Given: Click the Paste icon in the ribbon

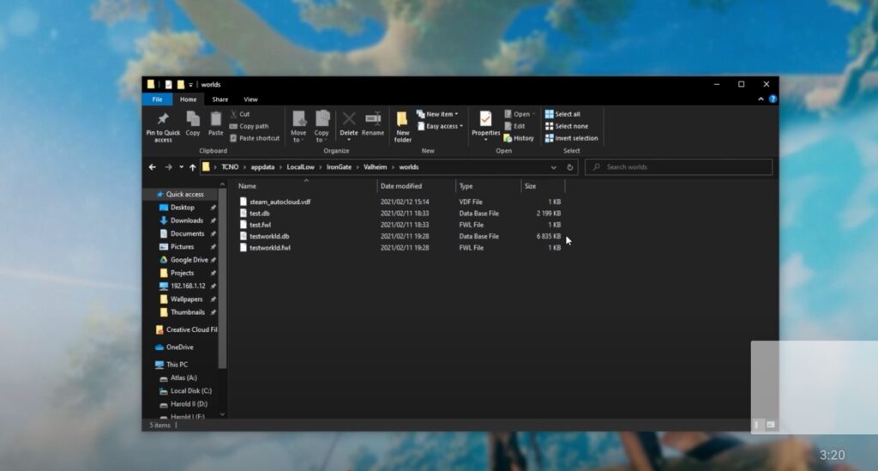Looking at the screenshot, I should 215,119.
